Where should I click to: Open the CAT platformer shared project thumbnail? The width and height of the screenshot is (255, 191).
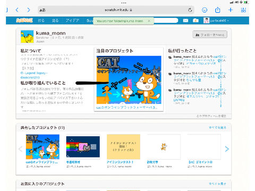point(42,146)
